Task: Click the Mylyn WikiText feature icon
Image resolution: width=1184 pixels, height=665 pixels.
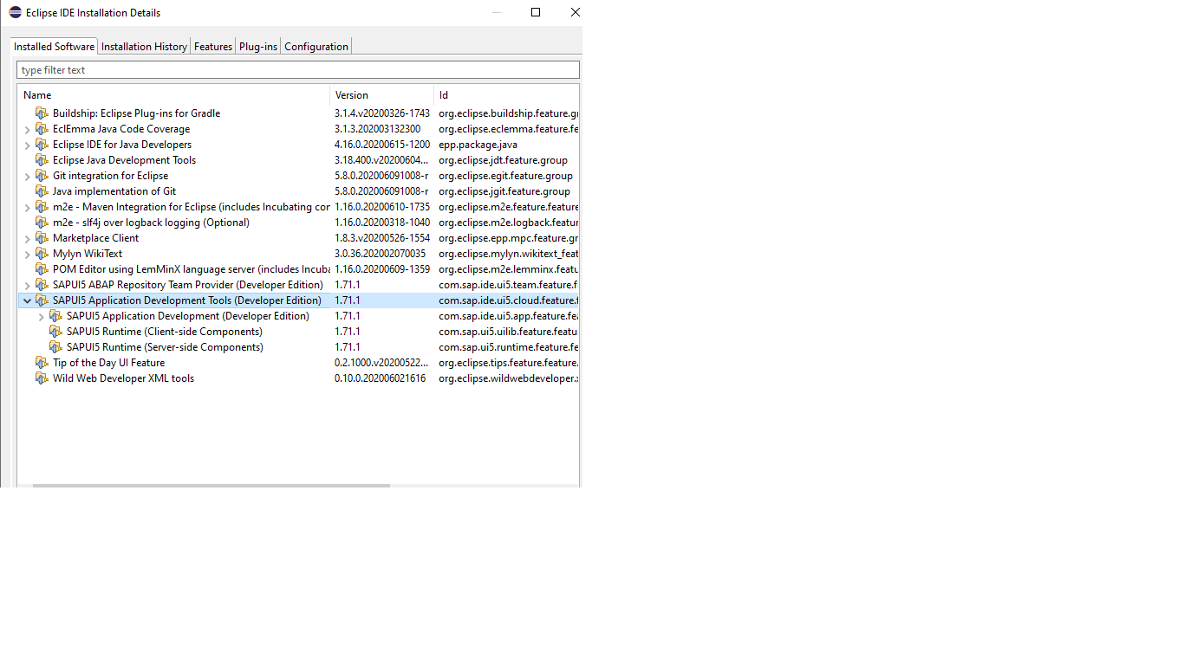Action: tap(42, 254)
